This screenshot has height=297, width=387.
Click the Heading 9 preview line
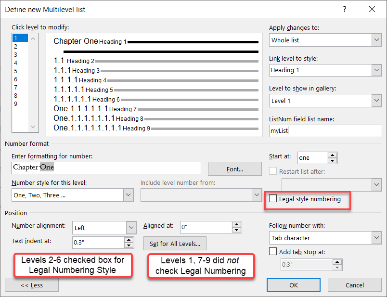tap(156, 128)
